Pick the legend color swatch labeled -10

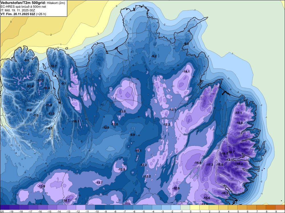click(99, 207)
